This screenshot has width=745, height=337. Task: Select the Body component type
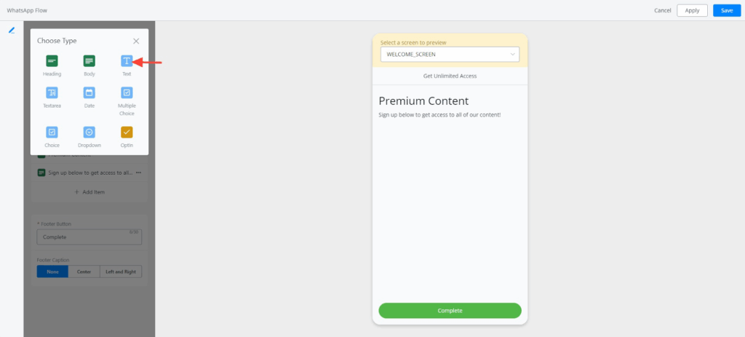coord(89,61)
